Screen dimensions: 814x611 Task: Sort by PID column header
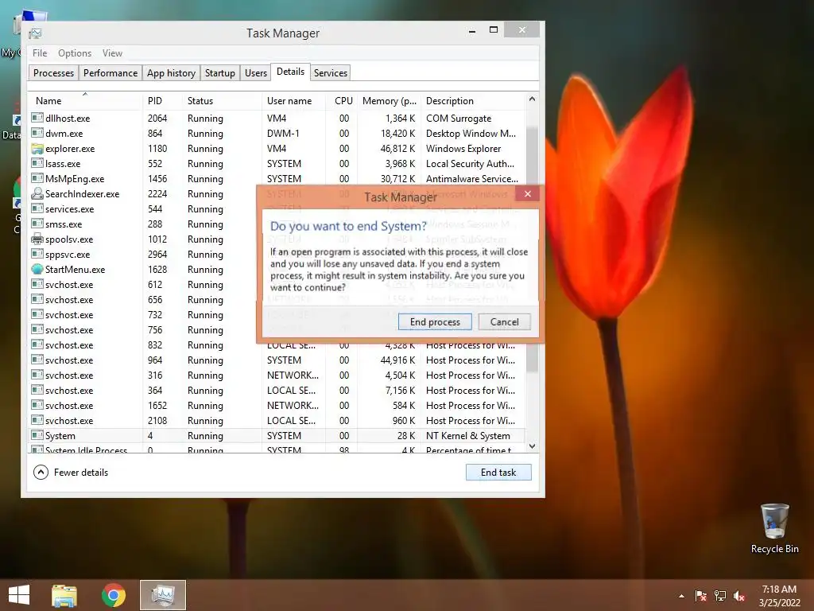click(162, 101)
